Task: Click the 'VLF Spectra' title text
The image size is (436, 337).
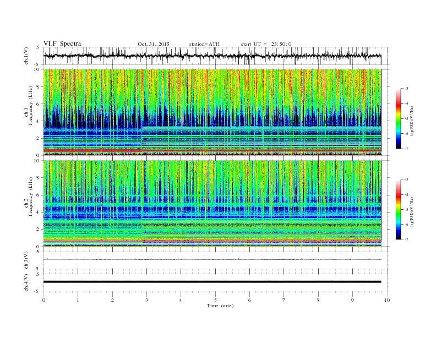Action: 62,44
